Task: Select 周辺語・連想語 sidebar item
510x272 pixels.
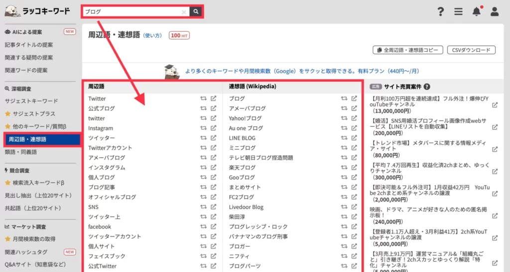Action: pos(42,139)
